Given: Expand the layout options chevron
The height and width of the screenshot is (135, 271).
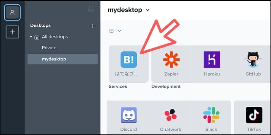Looking at the screenshot, I should click(x=120, y=31).
